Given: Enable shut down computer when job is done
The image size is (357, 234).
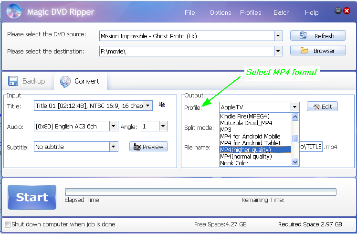Looking at the screenshot, I should [x=8, y=224].
